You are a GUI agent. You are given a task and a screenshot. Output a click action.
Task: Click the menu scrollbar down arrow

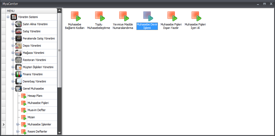[59, 133]
